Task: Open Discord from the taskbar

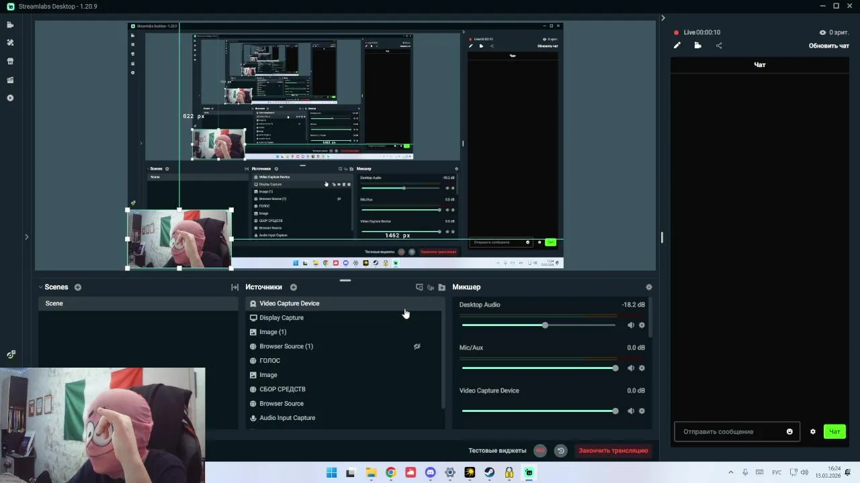Action: pyautogui.click(x=431, y=472)
